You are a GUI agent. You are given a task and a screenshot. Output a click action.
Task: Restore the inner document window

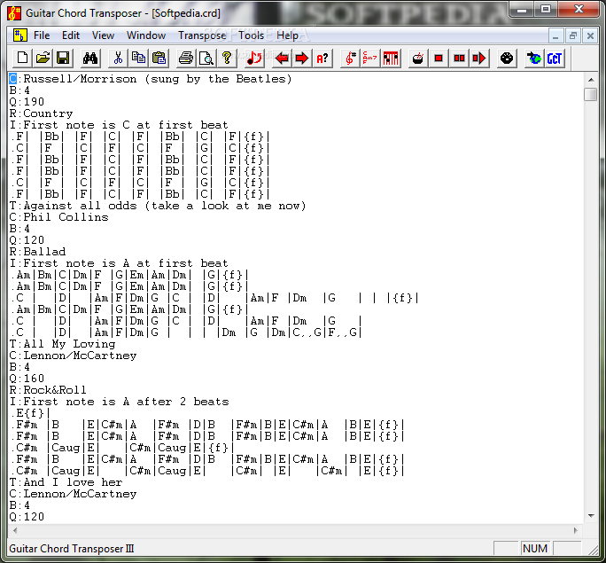click(572, 36)
